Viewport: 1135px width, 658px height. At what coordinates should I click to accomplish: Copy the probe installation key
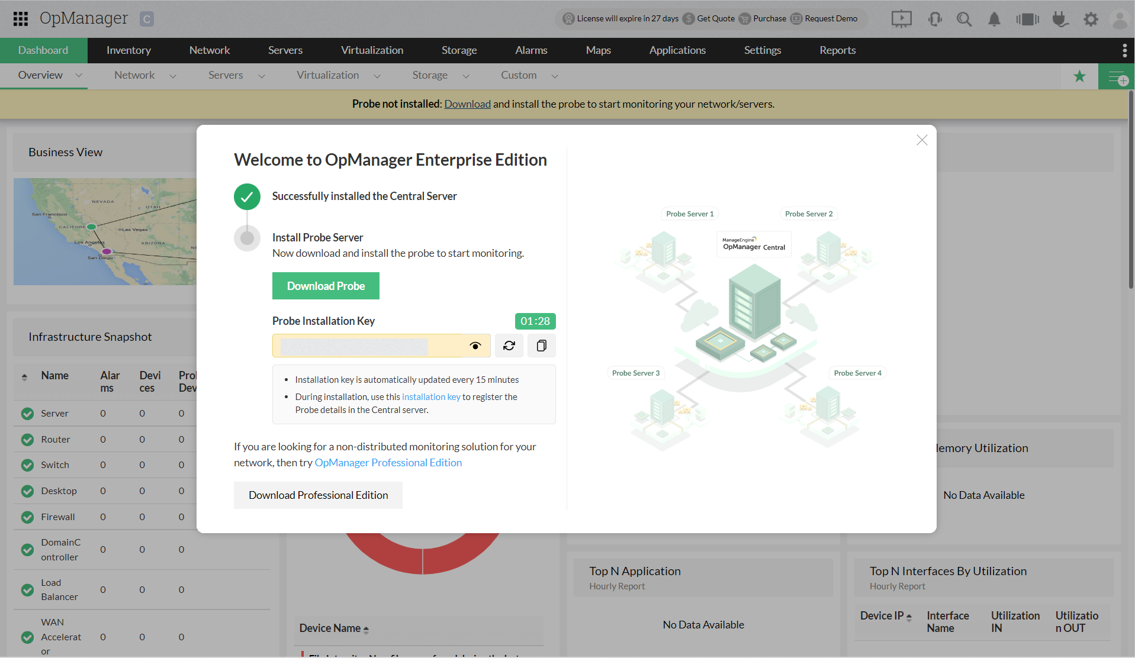541,346
